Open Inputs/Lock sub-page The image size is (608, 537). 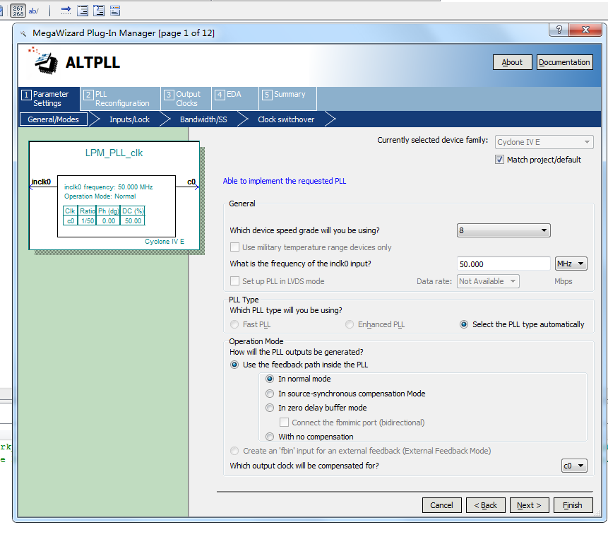[129, 119]
